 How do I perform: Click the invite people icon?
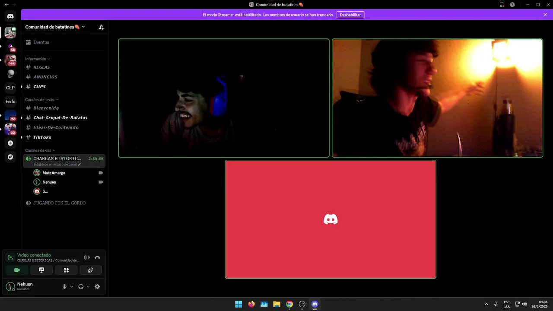pyautogui.click(x=101, y=27)
